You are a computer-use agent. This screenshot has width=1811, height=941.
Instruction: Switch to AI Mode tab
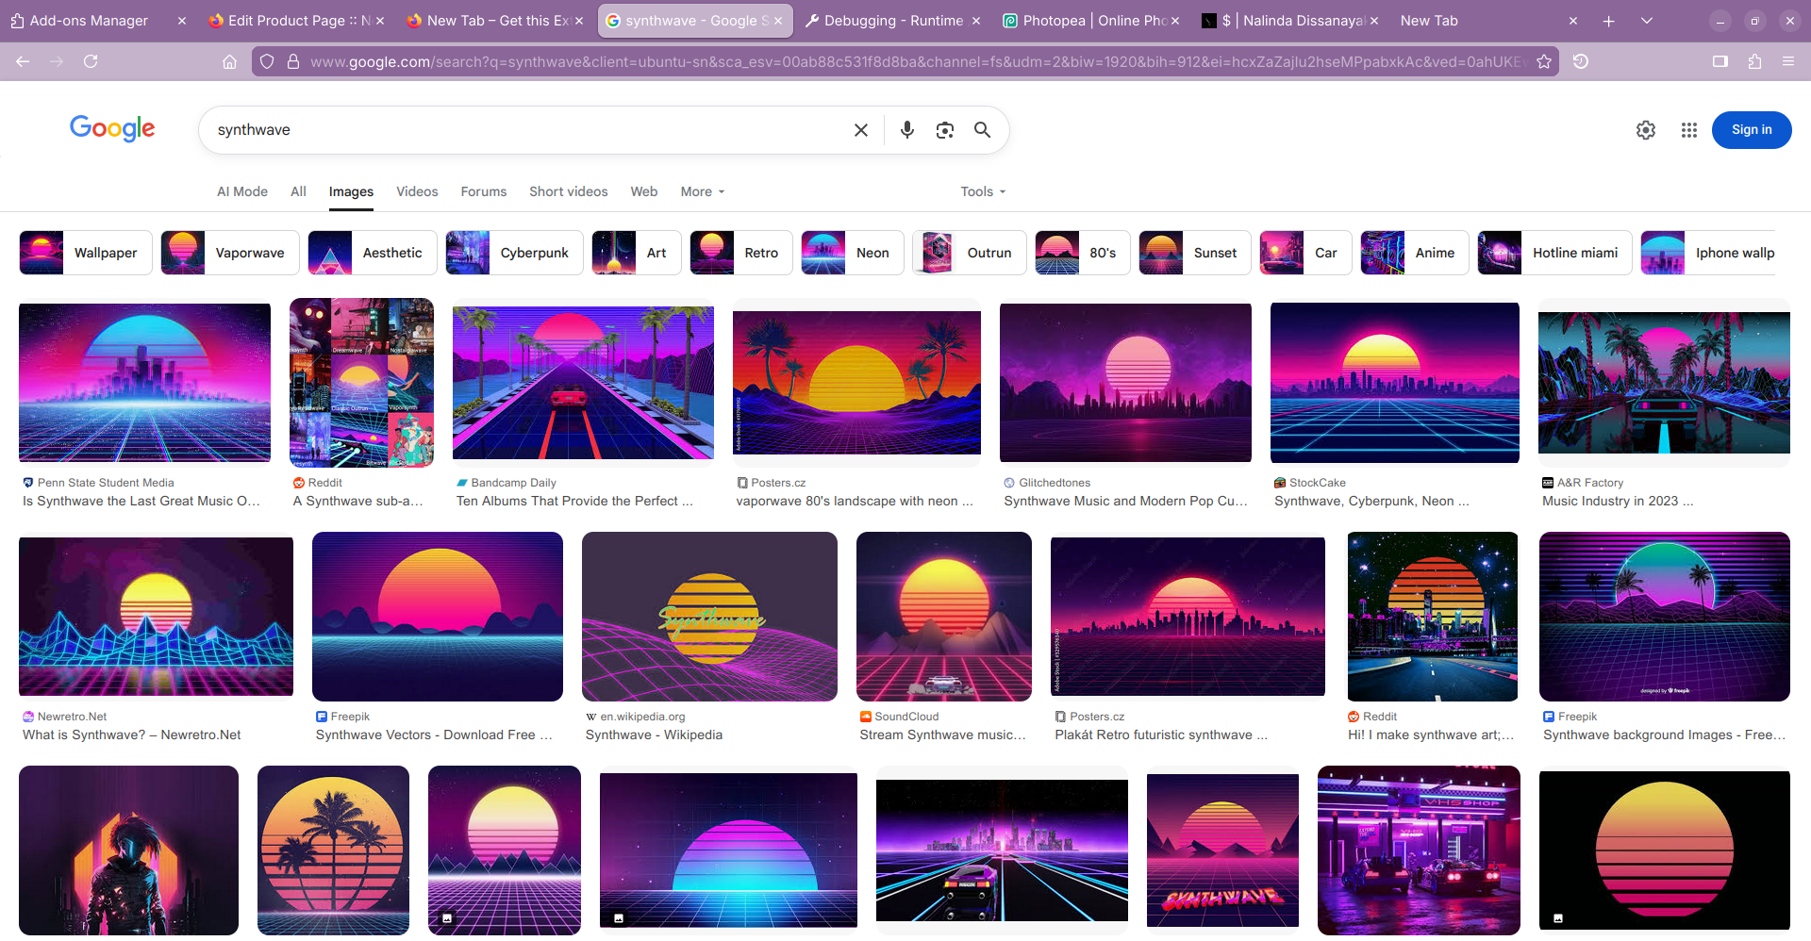click(242, 191)
